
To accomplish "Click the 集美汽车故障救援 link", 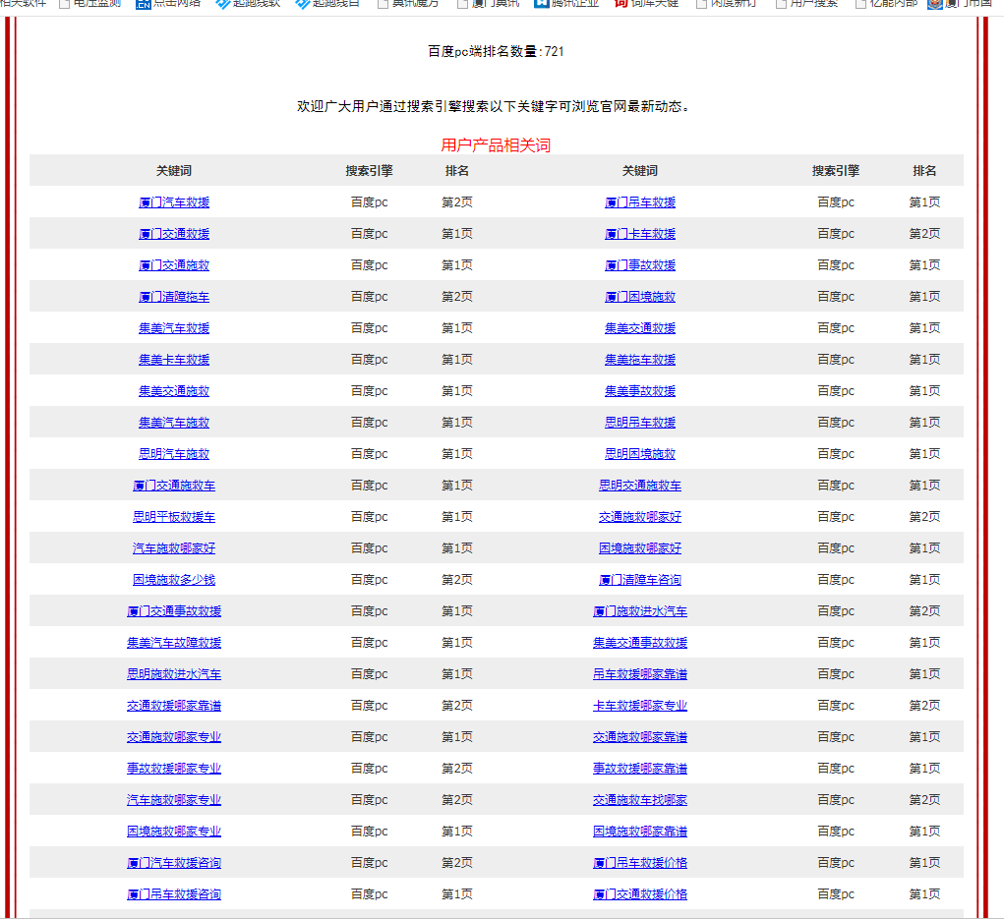I will coord(174,643).
